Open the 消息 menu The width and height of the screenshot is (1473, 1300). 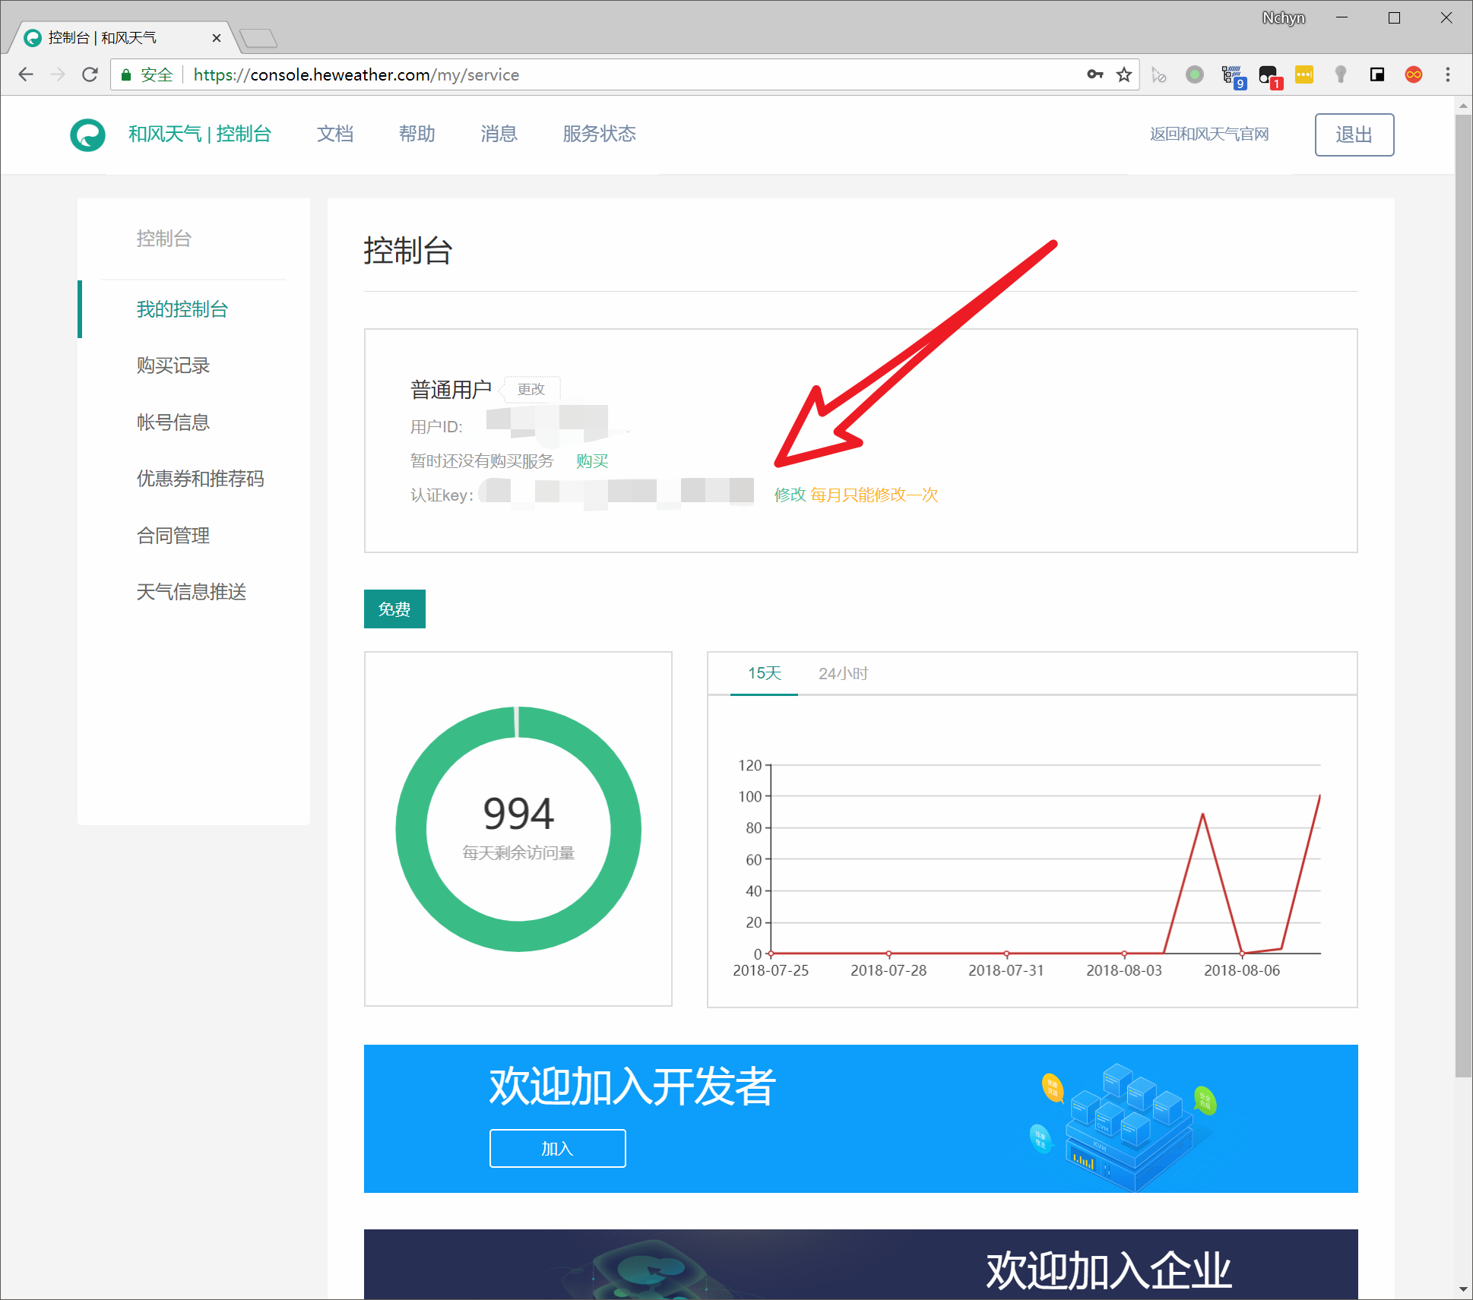tap(499, 134)
